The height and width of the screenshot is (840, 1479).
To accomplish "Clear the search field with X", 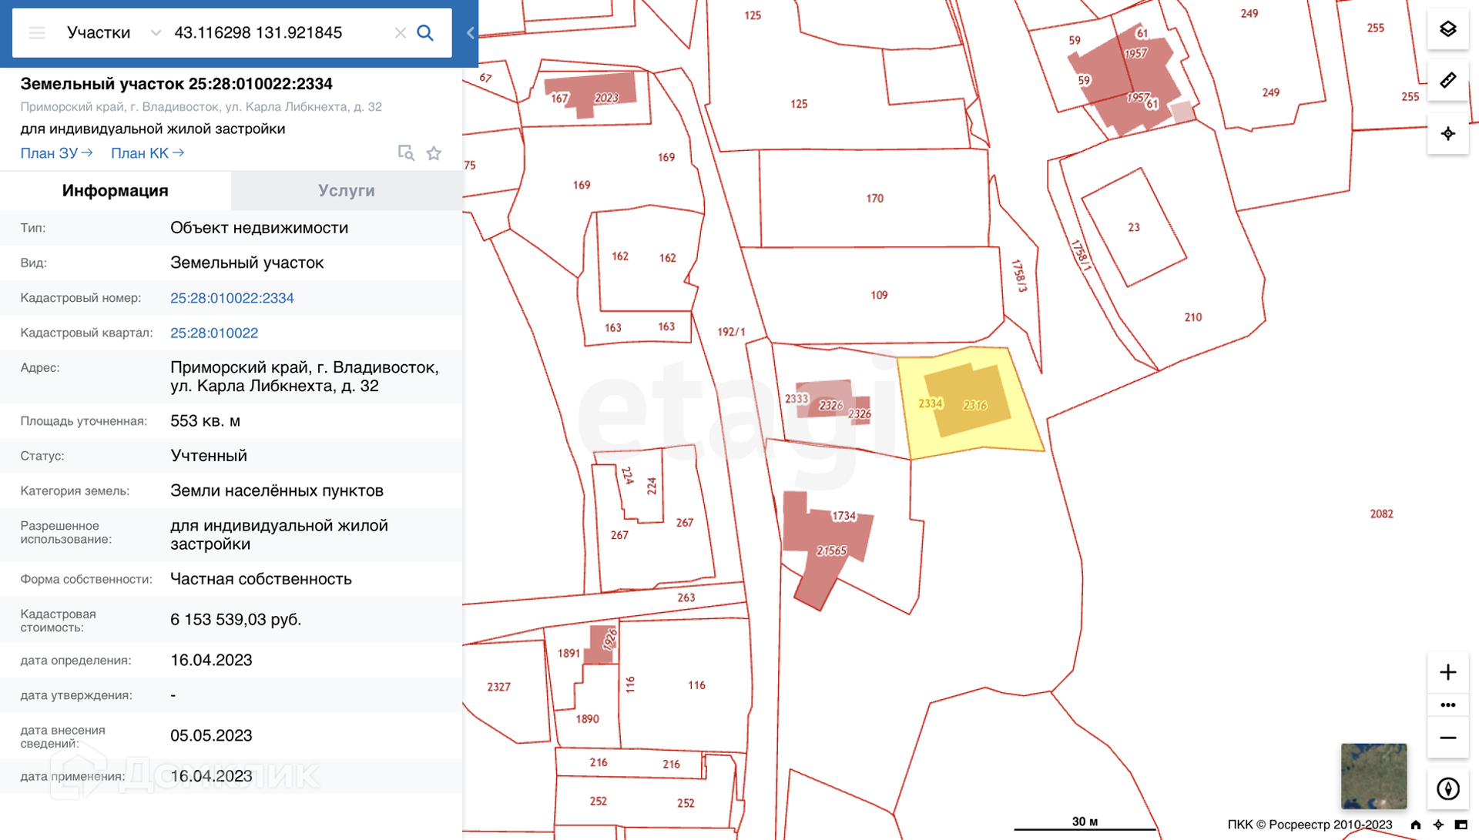I will [x=400, y=33].
